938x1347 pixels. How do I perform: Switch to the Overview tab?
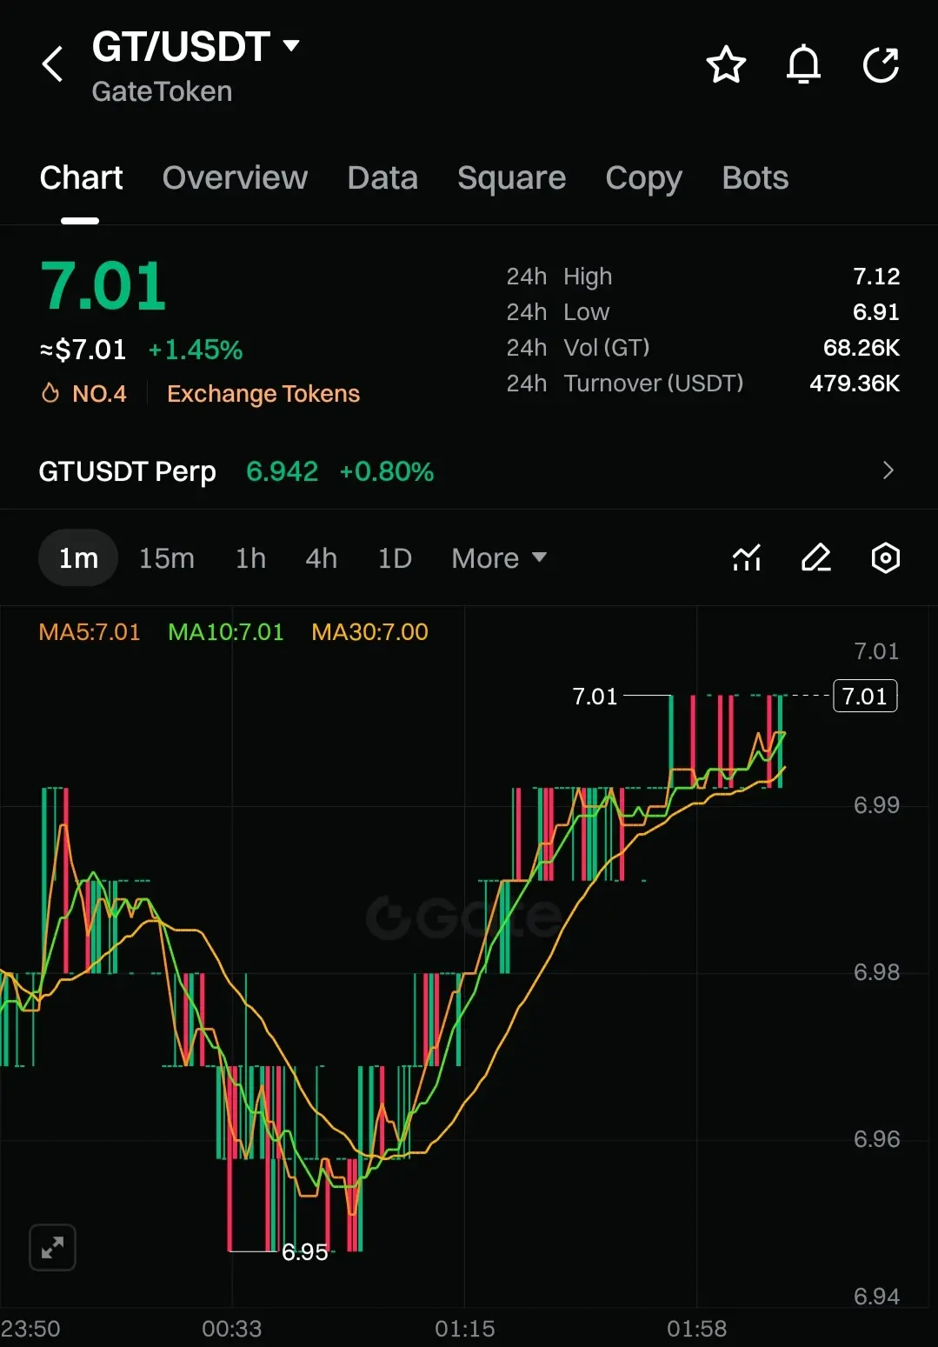pyautogui.click(x=235, y=177)
